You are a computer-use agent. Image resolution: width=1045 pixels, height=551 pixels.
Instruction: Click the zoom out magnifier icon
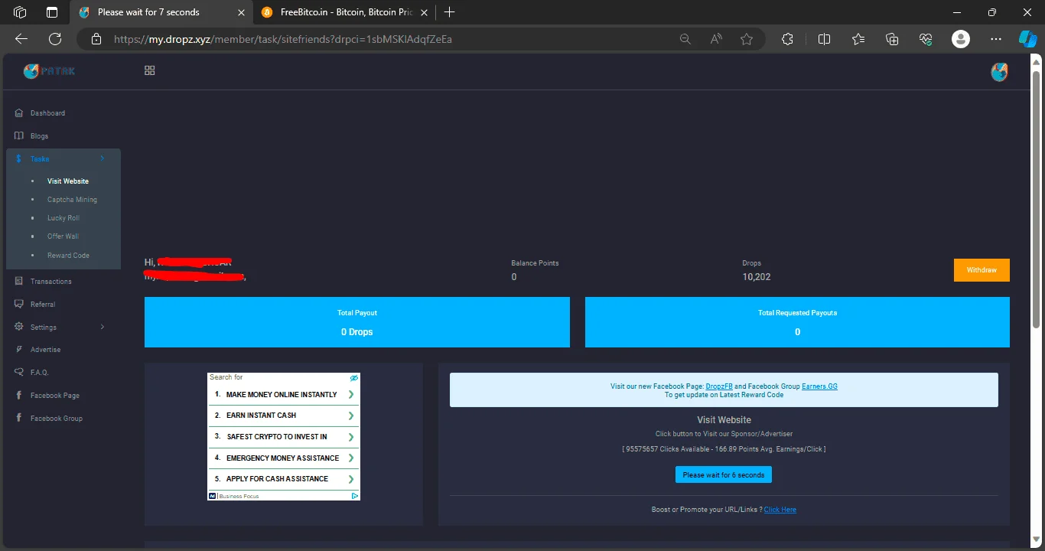[685, 39]
